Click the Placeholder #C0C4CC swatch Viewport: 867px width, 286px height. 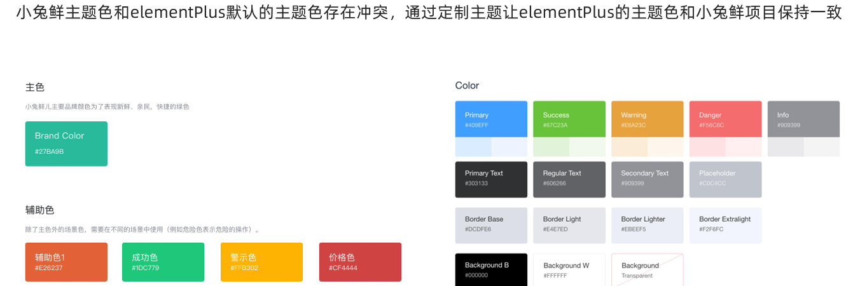pos(725,179)
